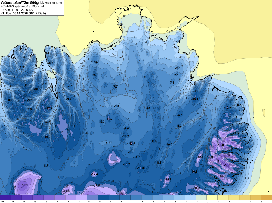Click the -16.1 temperature value
This screenshot has width=272, height=203.
click(227, 165)
